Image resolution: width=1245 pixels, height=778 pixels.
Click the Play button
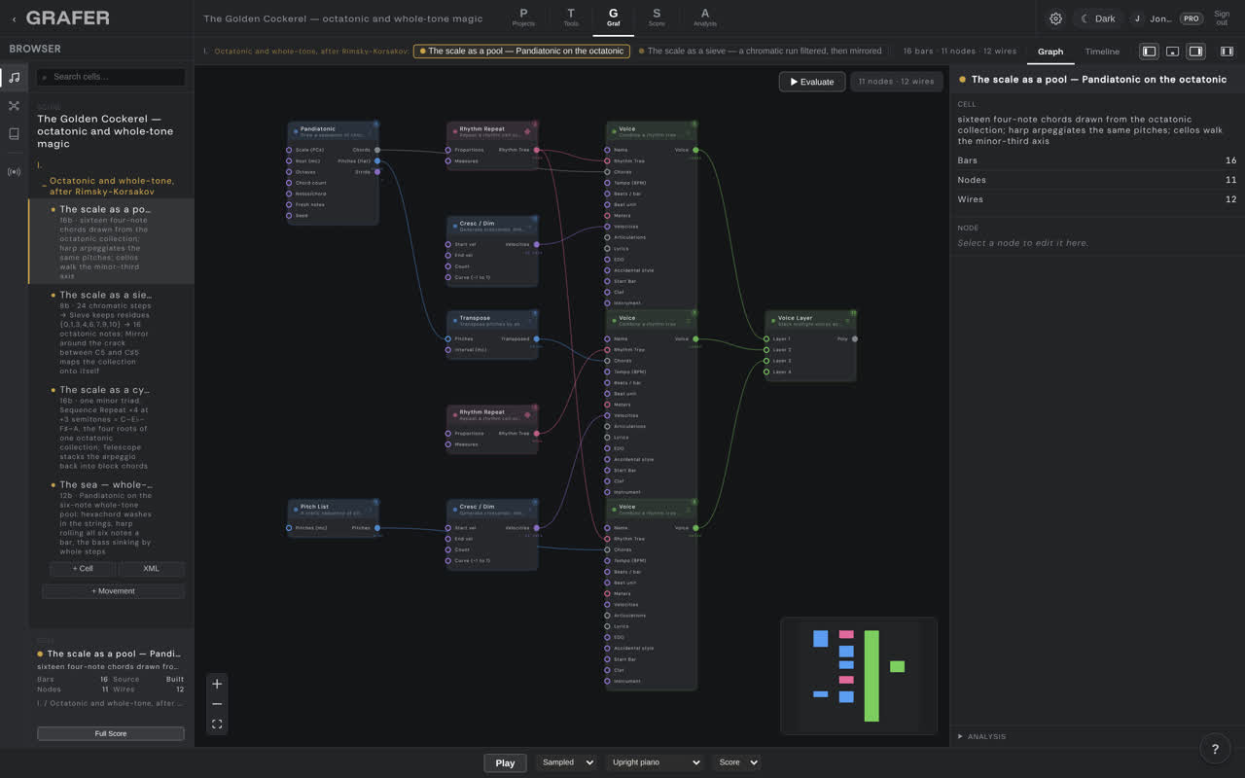505,762
